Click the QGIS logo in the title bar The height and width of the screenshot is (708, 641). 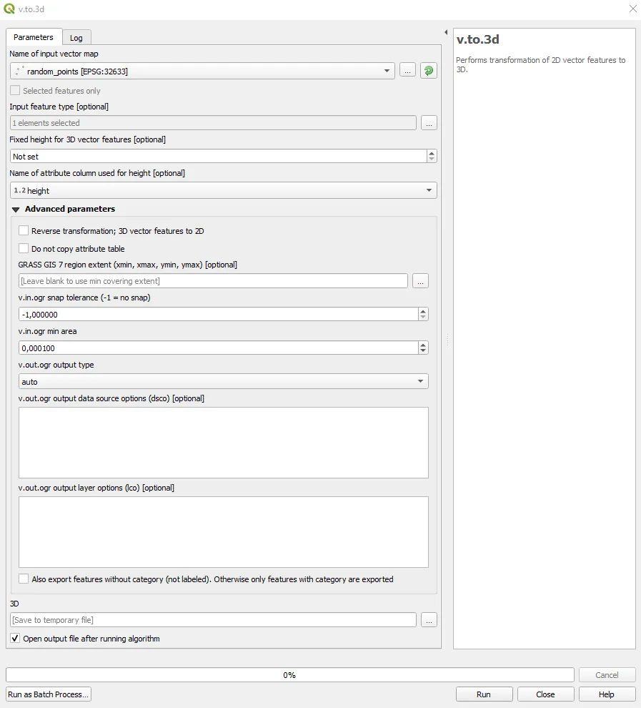[9, 9]
